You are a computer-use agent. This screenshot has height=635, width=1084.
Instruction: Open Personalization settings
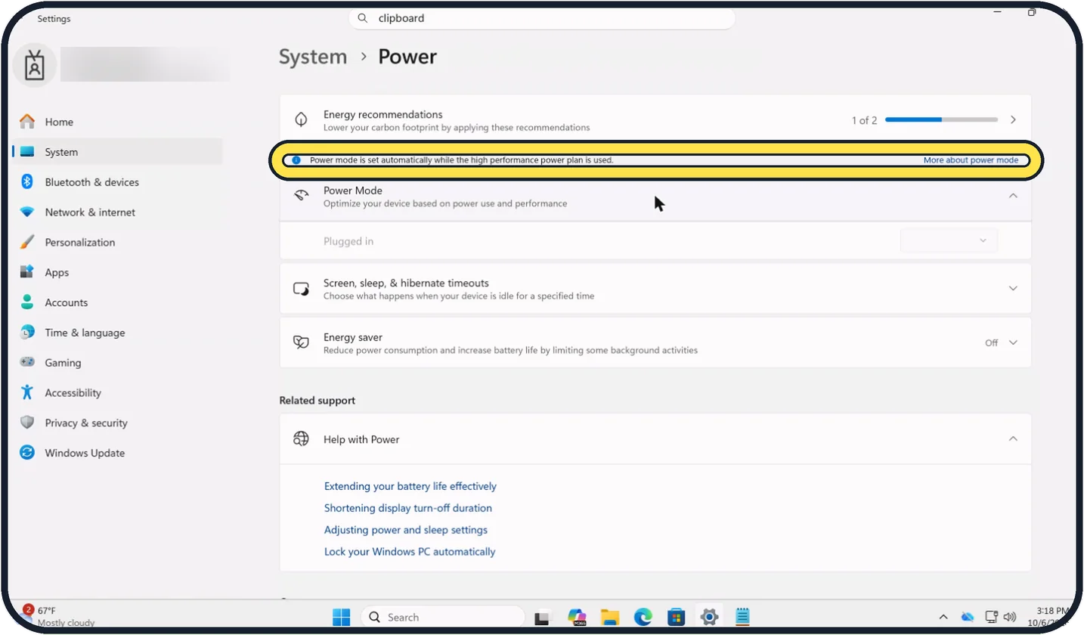coord(117,243)
